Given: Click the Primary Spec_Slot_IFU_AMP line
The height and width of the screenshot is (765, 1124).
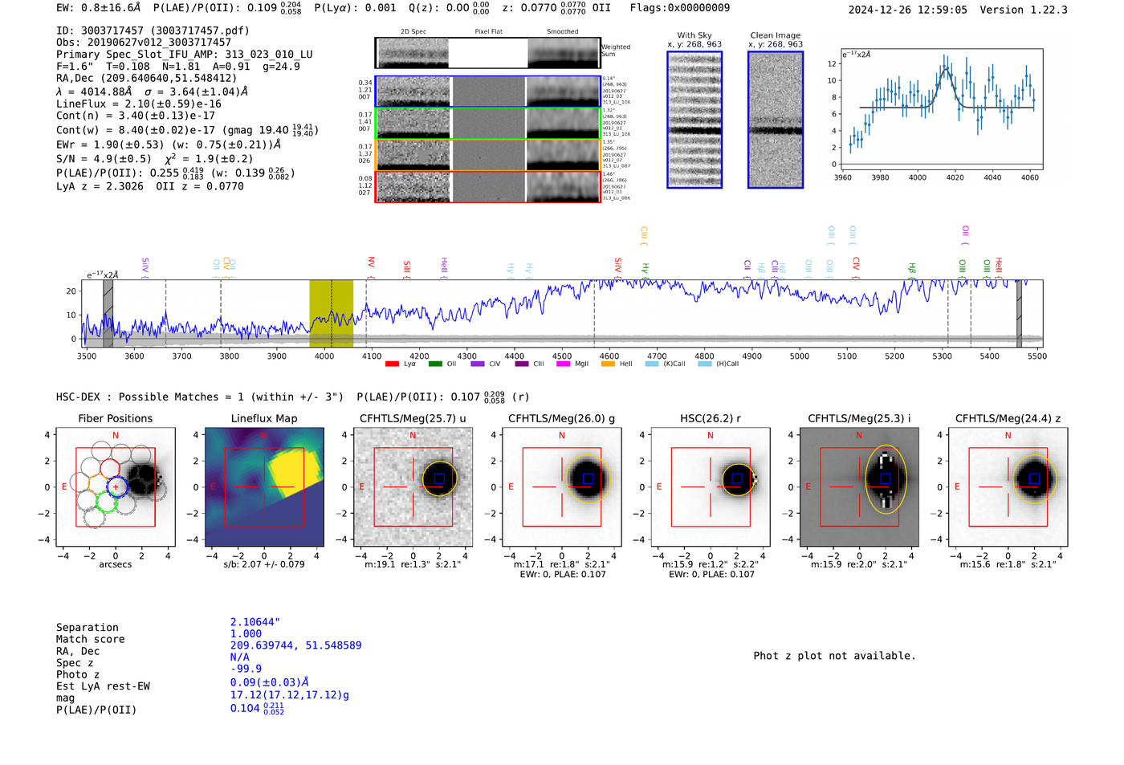Looking at the screenshot, I should 185,55.
